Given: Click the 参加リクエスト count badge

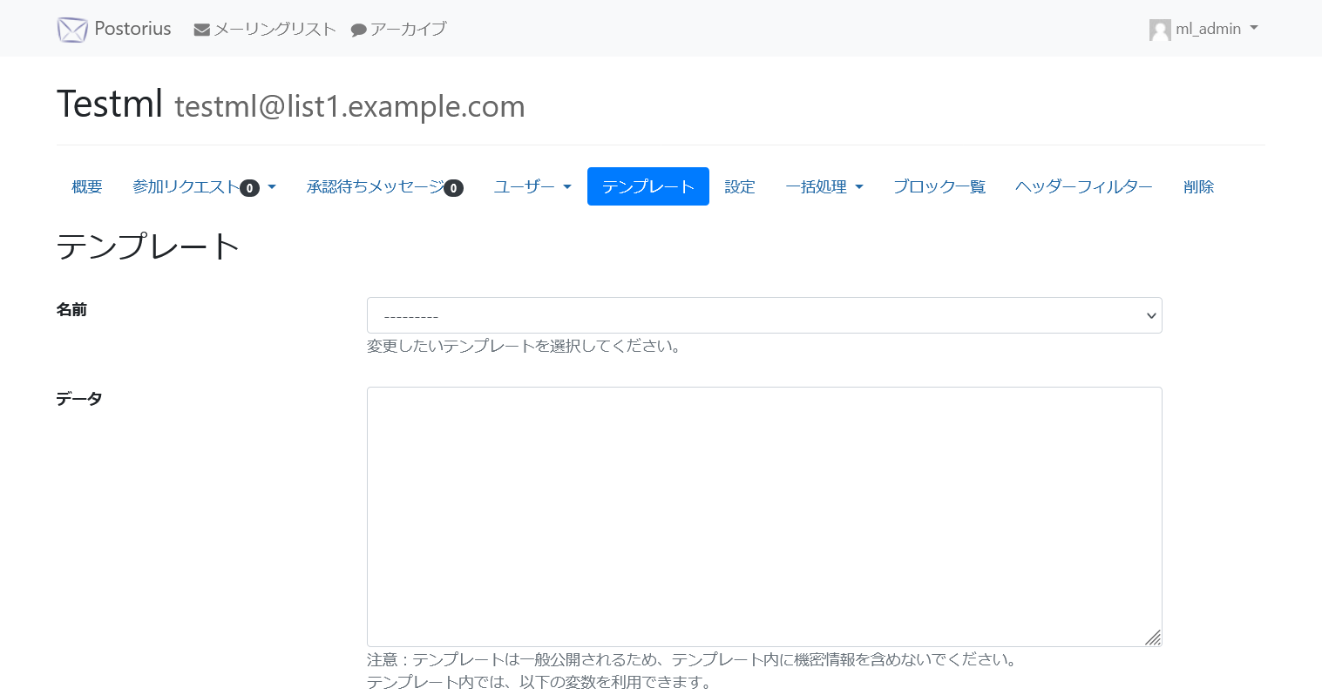Looking at the screenshot, I should (249, 188).
